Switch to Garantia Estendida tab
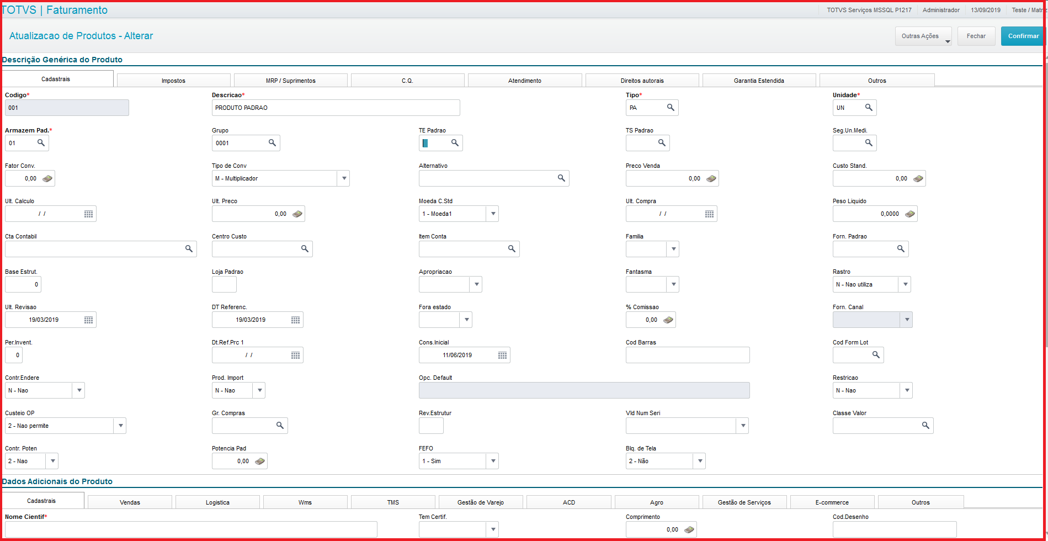The height and width of the screenshot is (541, 1048). 759,81
